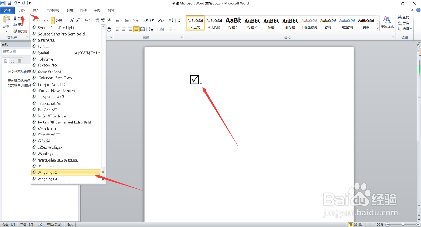Switch to the Review (审阅) tab
Viewport: 421px width, 227px height.
[x=97, y=10]
